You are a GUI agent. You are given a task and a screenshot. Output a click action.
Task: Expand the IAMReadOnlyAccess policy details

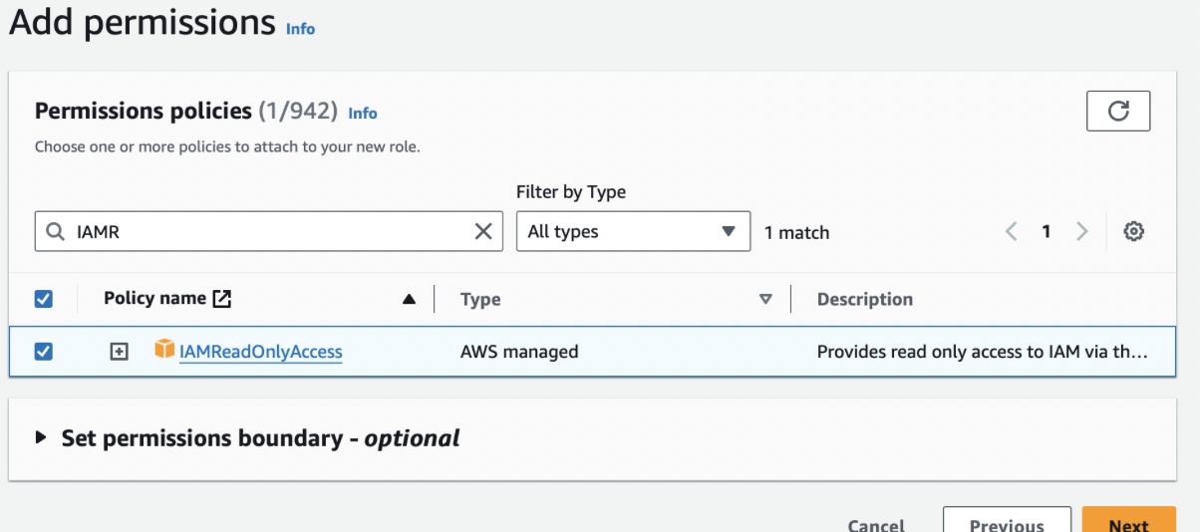pyautogui.click(x=119, y=351)
